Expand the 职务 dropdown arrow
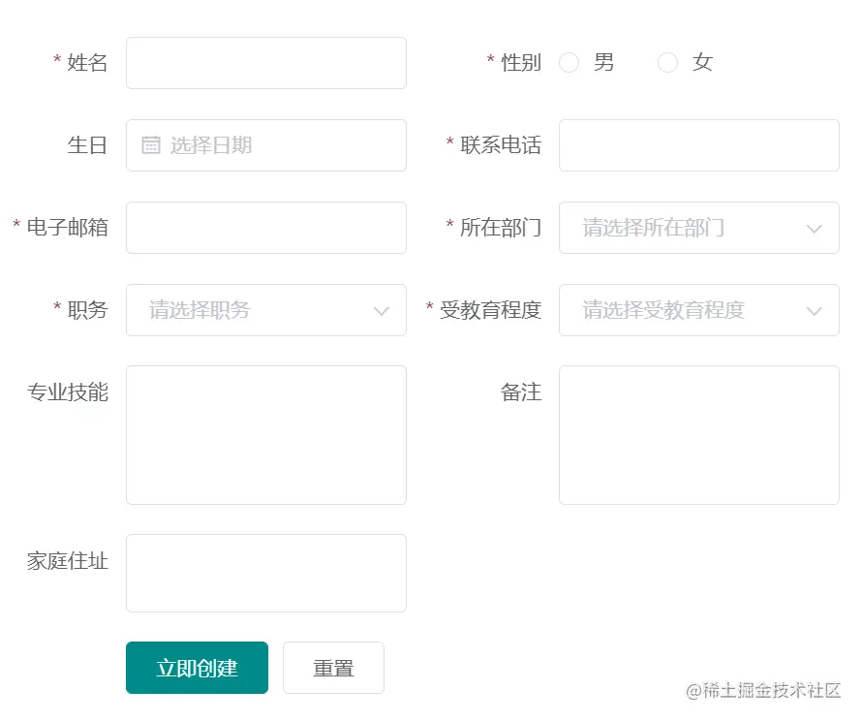The image size is (862, 721). [382, 311]
